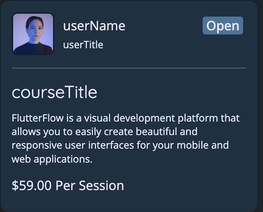Click the courseTitle heading
This screenshot has width=263, height=212.
[55, 92]
